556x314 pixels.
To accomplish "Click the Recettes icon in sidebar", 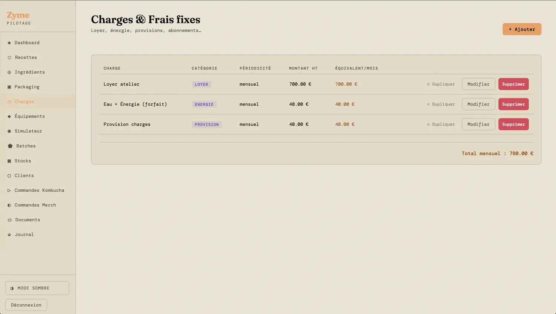I will point(9,57).
